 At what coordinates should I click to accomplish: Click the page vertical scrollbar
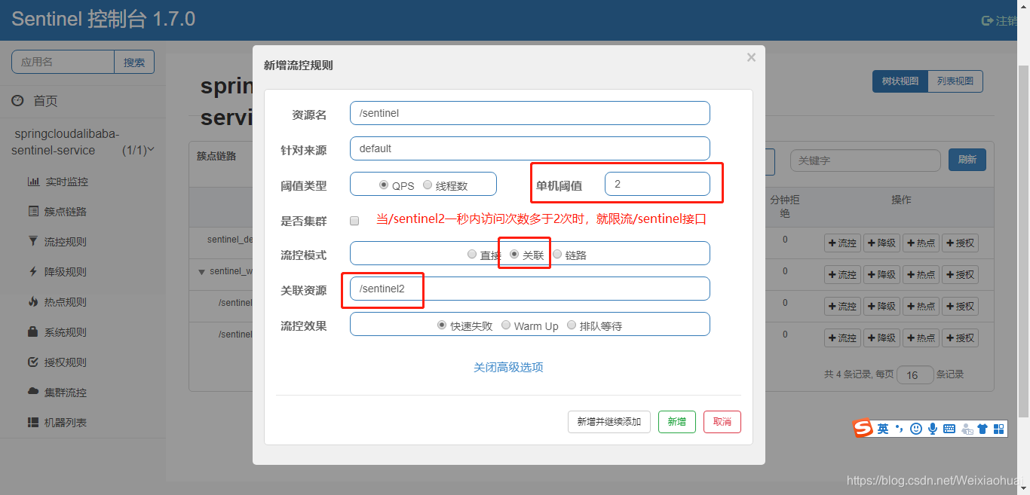1023,241
